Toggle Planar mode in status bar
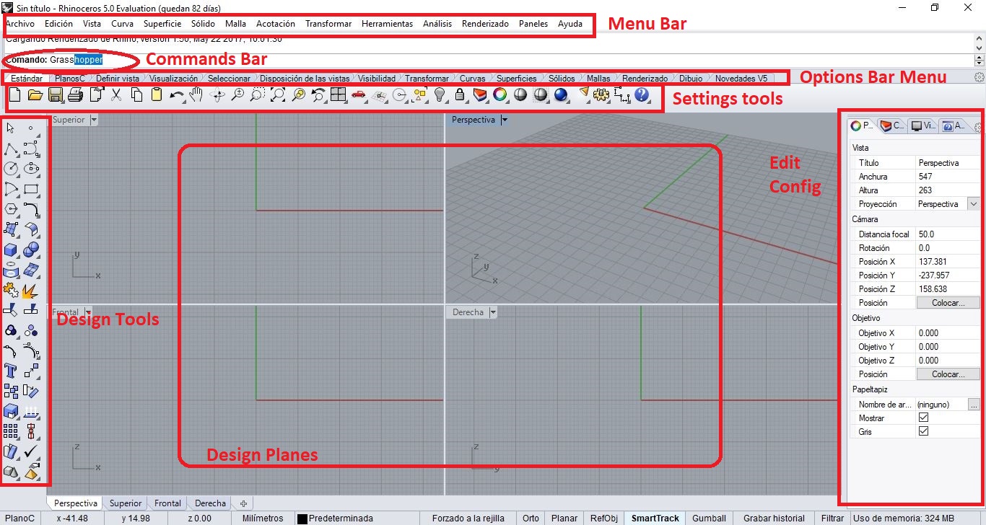This screenshot has height=525, width=986. point(564,518)
